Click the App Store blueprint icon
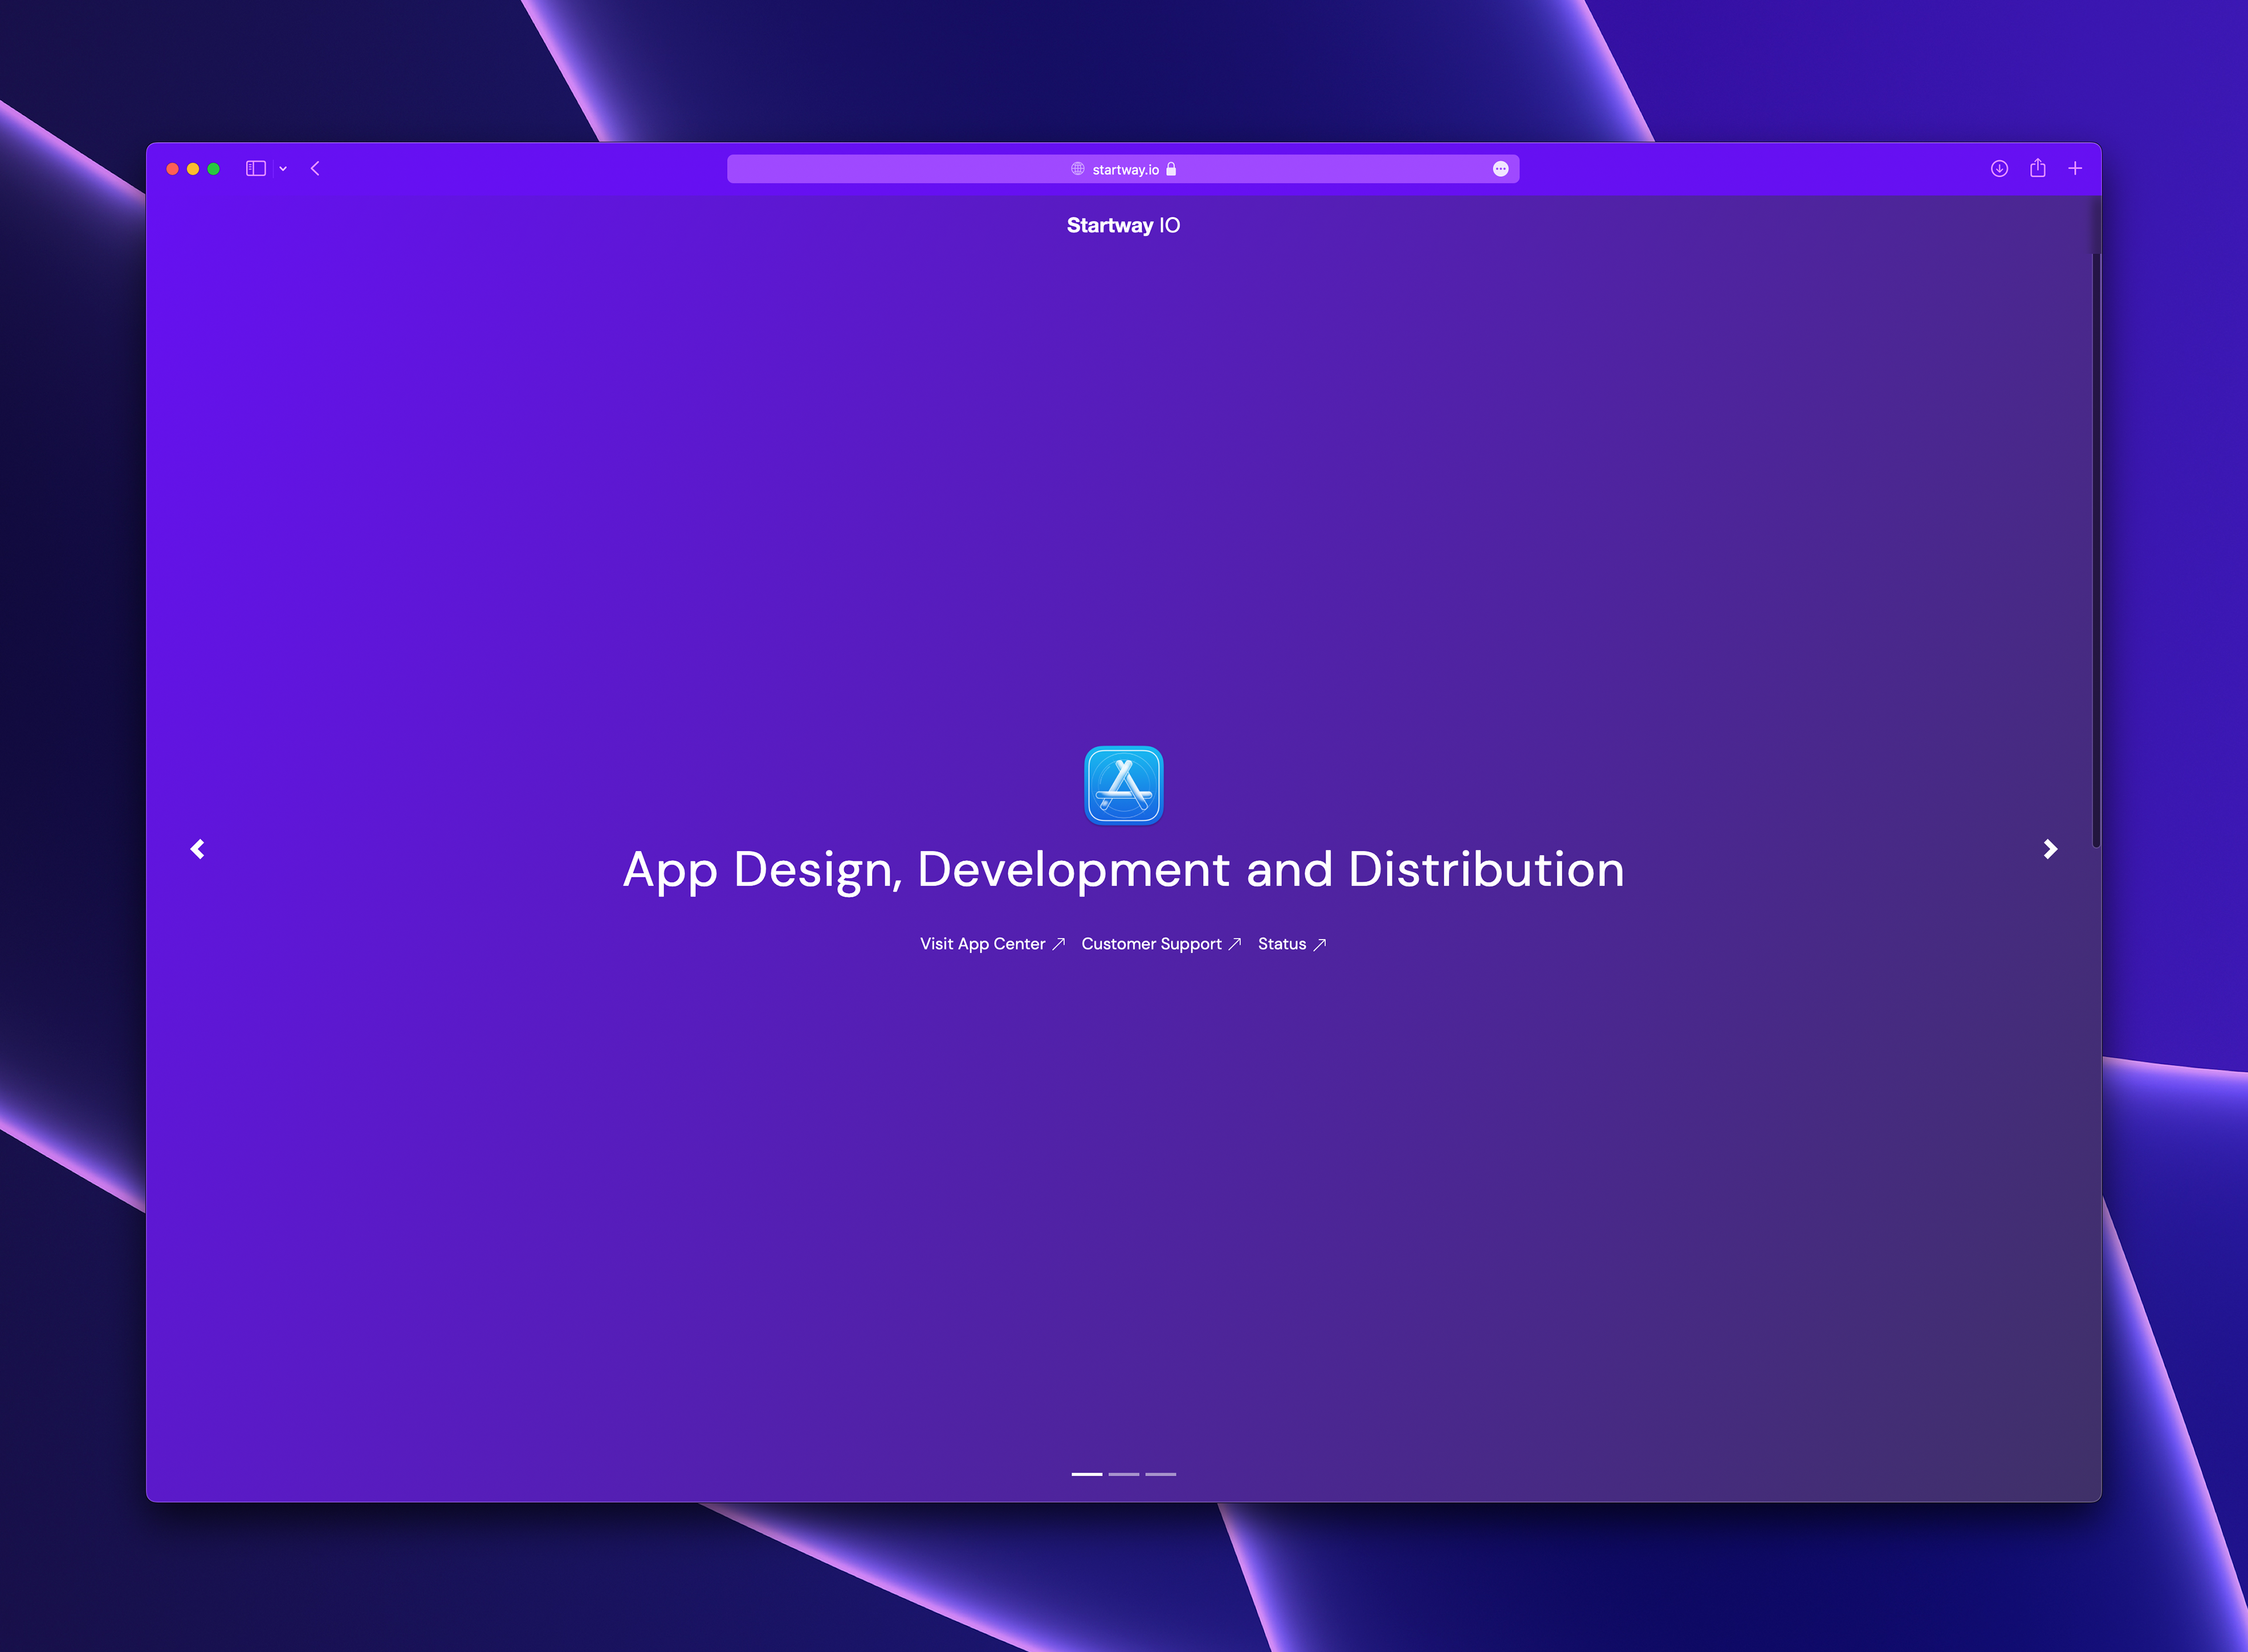Image resolution: width=2248 pixels, height=1652 pixels. pyautogui.click(x=1123, y=786)
